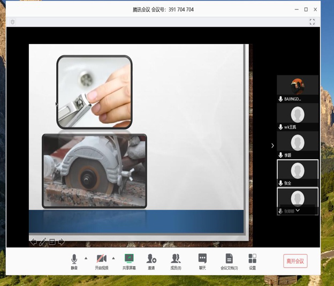Screen dimensions: 334x286
Task: Advance to next slide arrow
Action: click(x=62, y=242)
